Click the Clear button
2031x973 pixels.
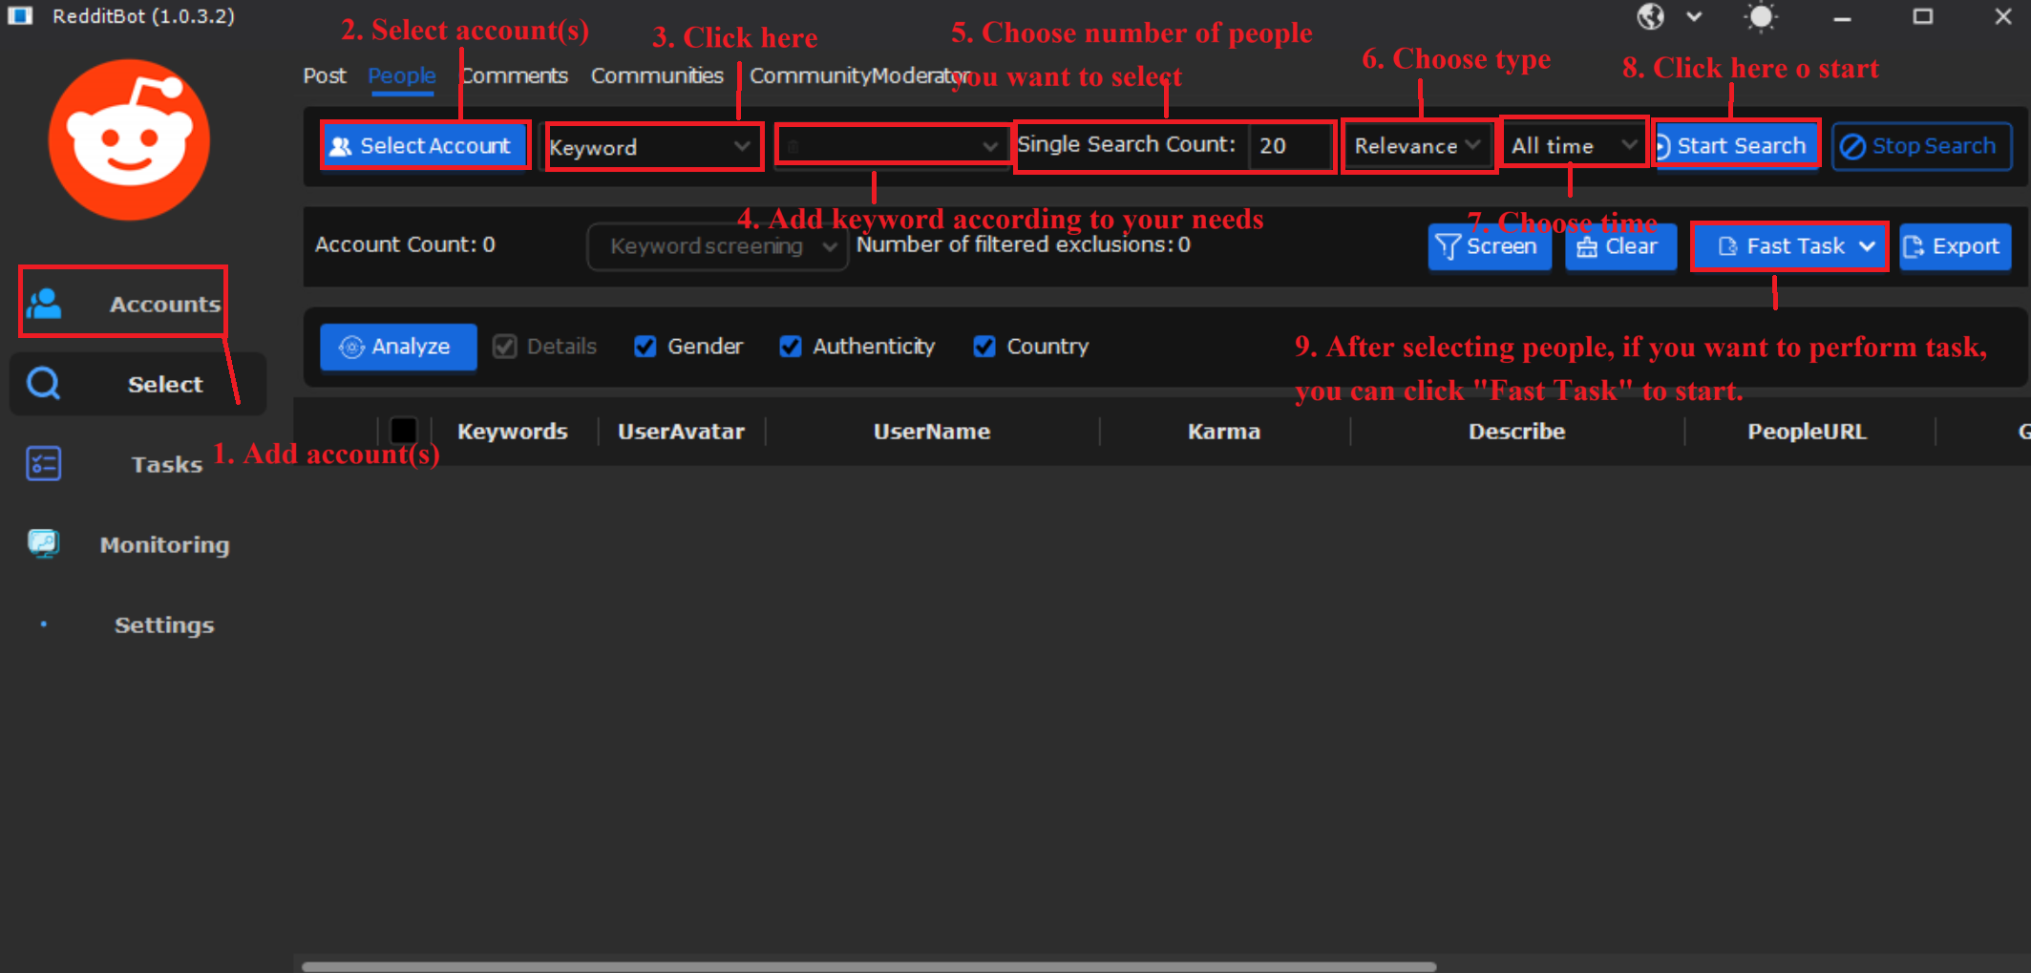click(1620, 246)
